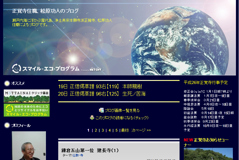
Task: Open ブログ画像一覧を見る link
Action: pyautogui.click(x=122, y=110)
